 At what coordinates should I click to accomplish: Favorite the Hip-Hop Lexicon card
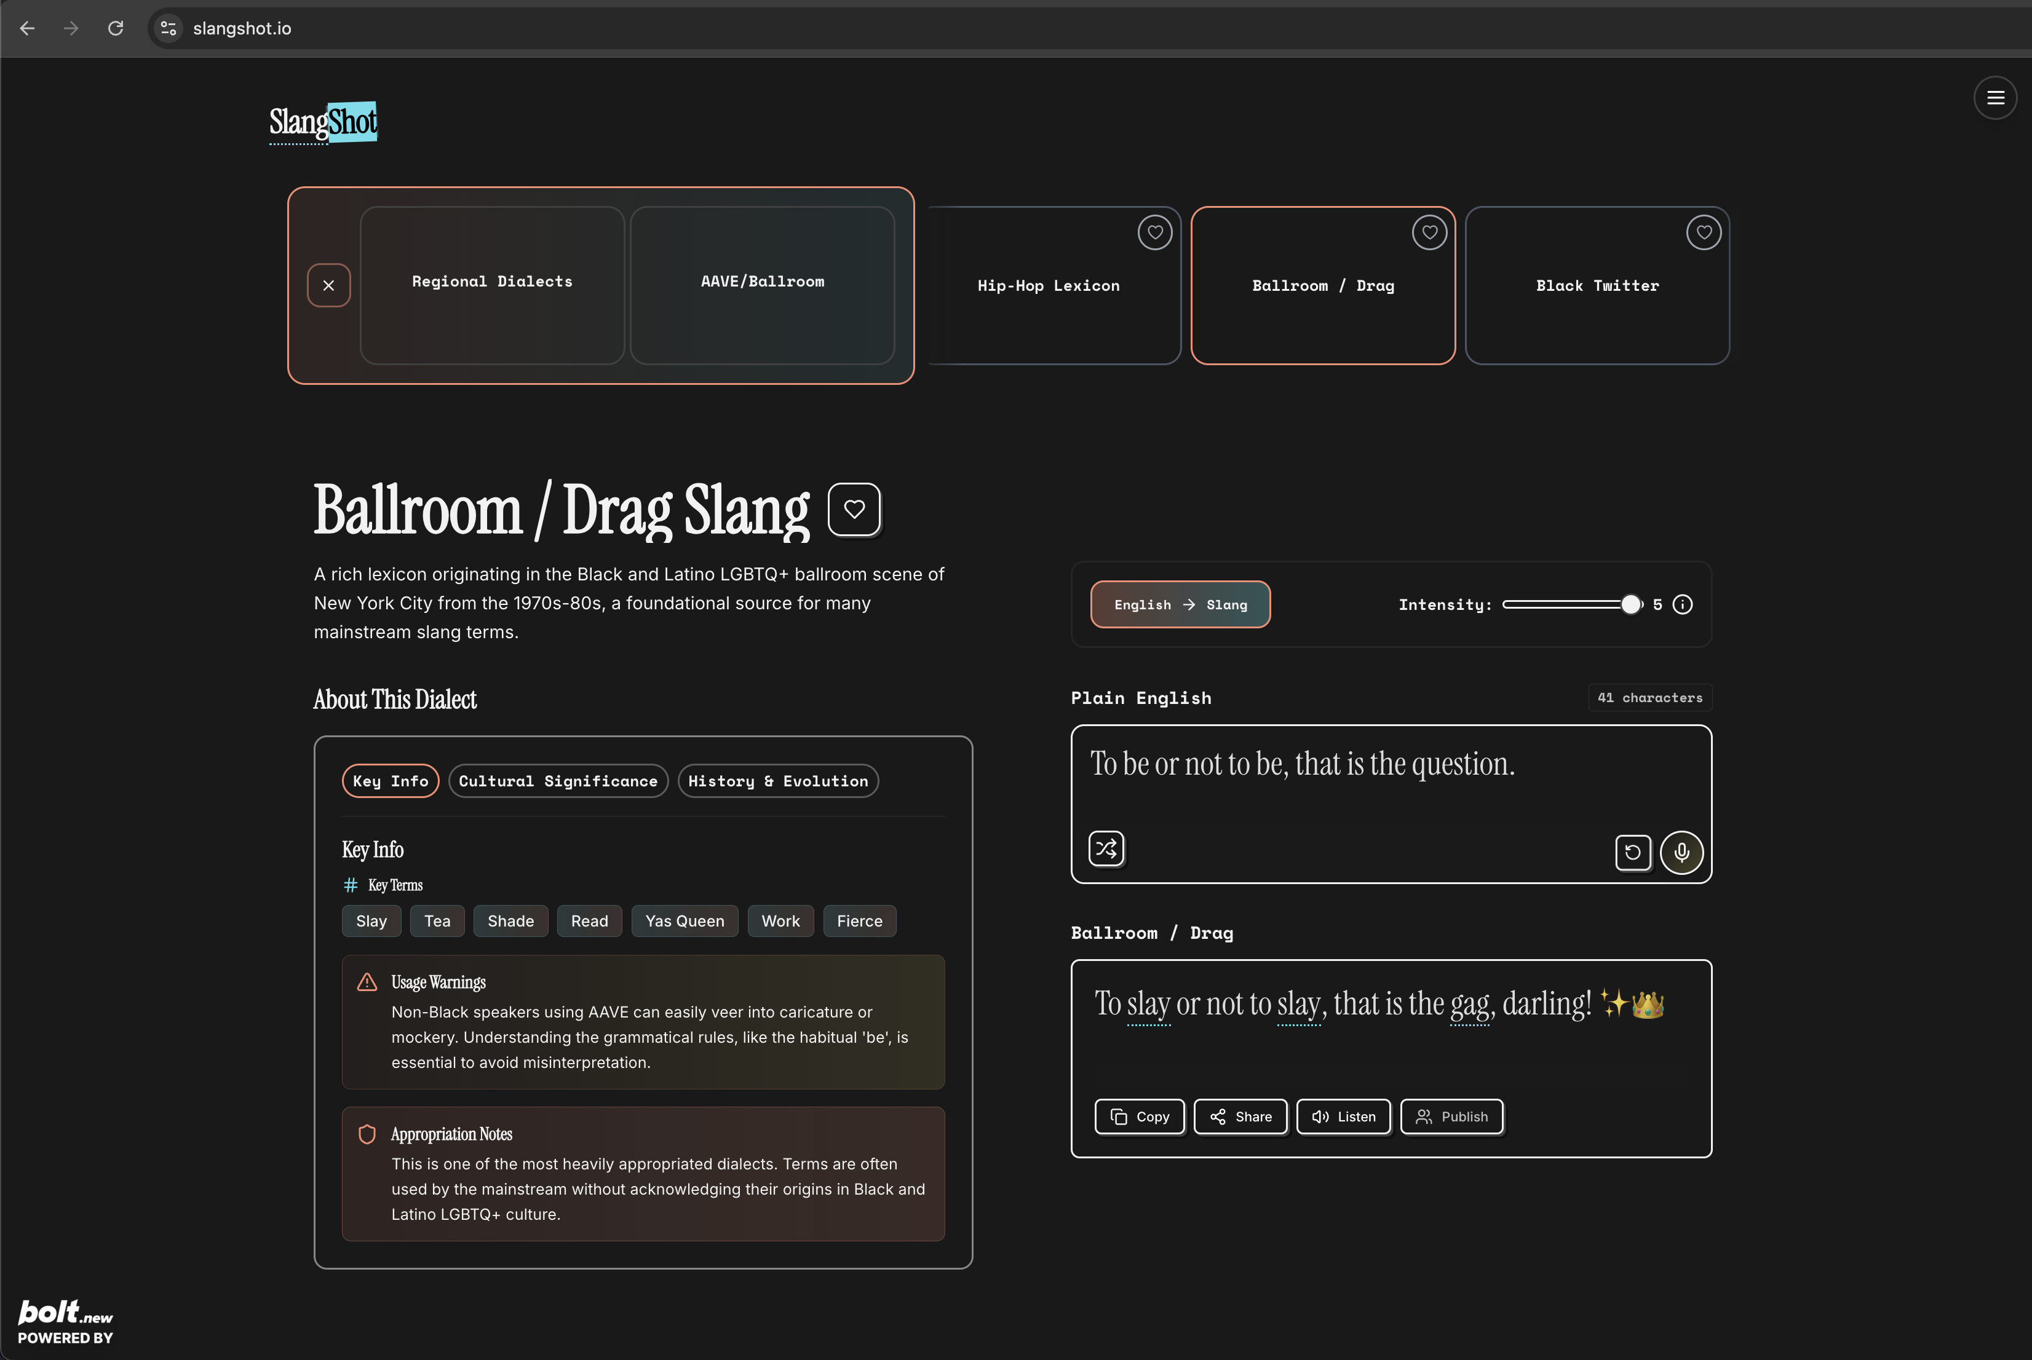(x=1155, y=232)
